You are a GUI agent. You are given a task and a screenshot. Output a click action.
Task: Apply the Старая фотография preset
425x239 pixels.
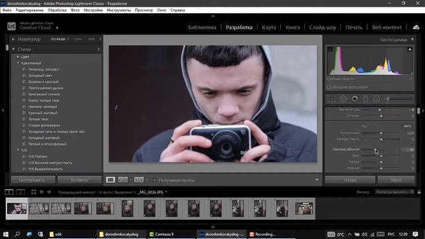(44, 125)
